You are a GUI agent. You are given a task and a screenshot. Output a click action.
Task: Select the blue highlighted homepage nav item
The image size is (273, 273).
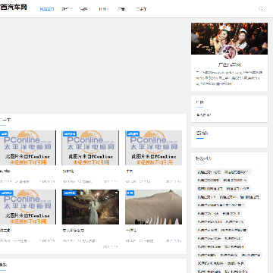(x=47, y=9)
